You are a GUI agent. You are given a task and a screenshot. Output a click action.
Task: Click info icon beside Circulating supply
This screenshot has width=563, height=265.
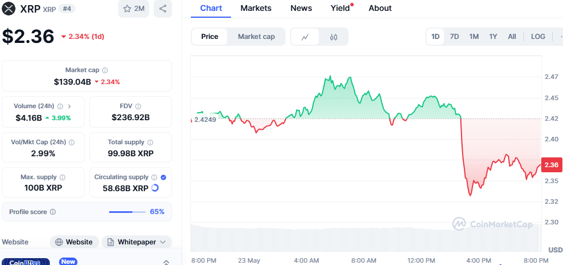tap(154, 177)
